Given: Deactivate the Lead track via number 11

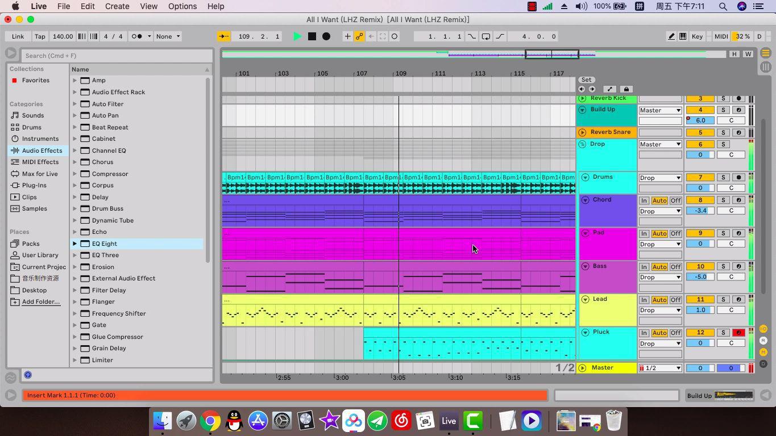Looking at the screenshot, I should point(700,299).
